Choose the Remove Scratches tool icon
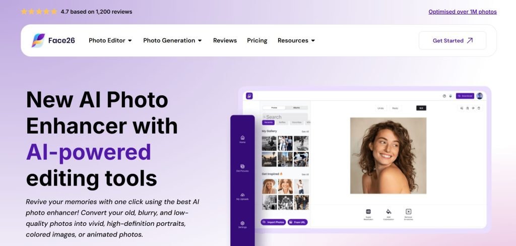The image size is (516, 246). click(408, 211)
